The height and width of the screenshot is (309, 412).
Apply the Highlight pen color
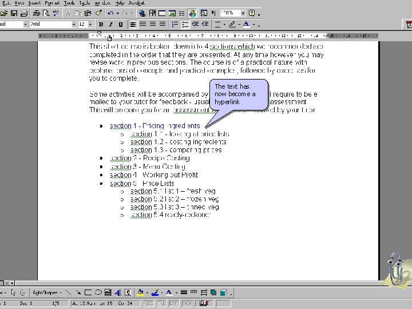[232, 25]
